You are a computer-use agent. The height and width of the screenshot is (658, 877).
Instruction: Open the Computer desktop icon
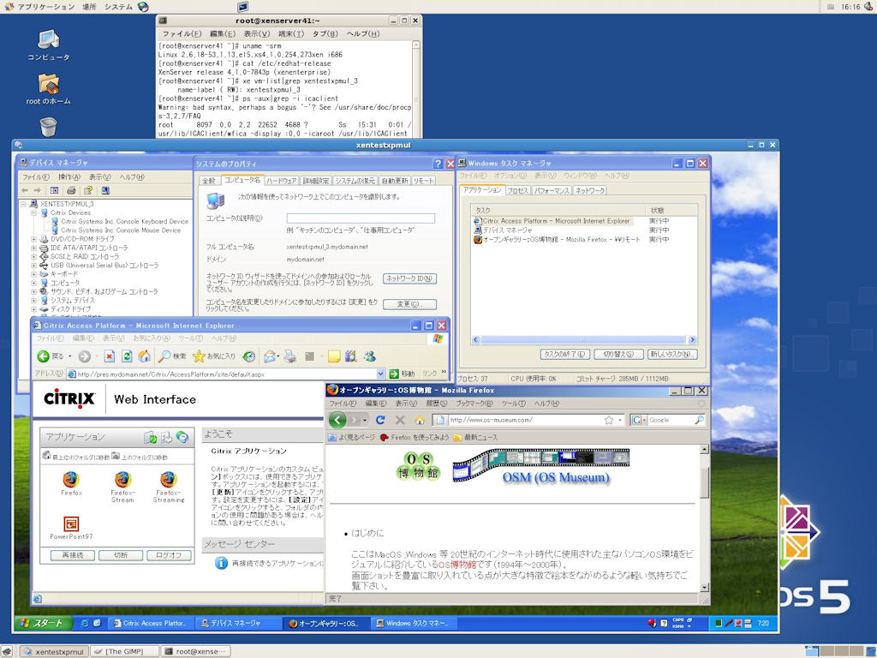click(49, 40)
